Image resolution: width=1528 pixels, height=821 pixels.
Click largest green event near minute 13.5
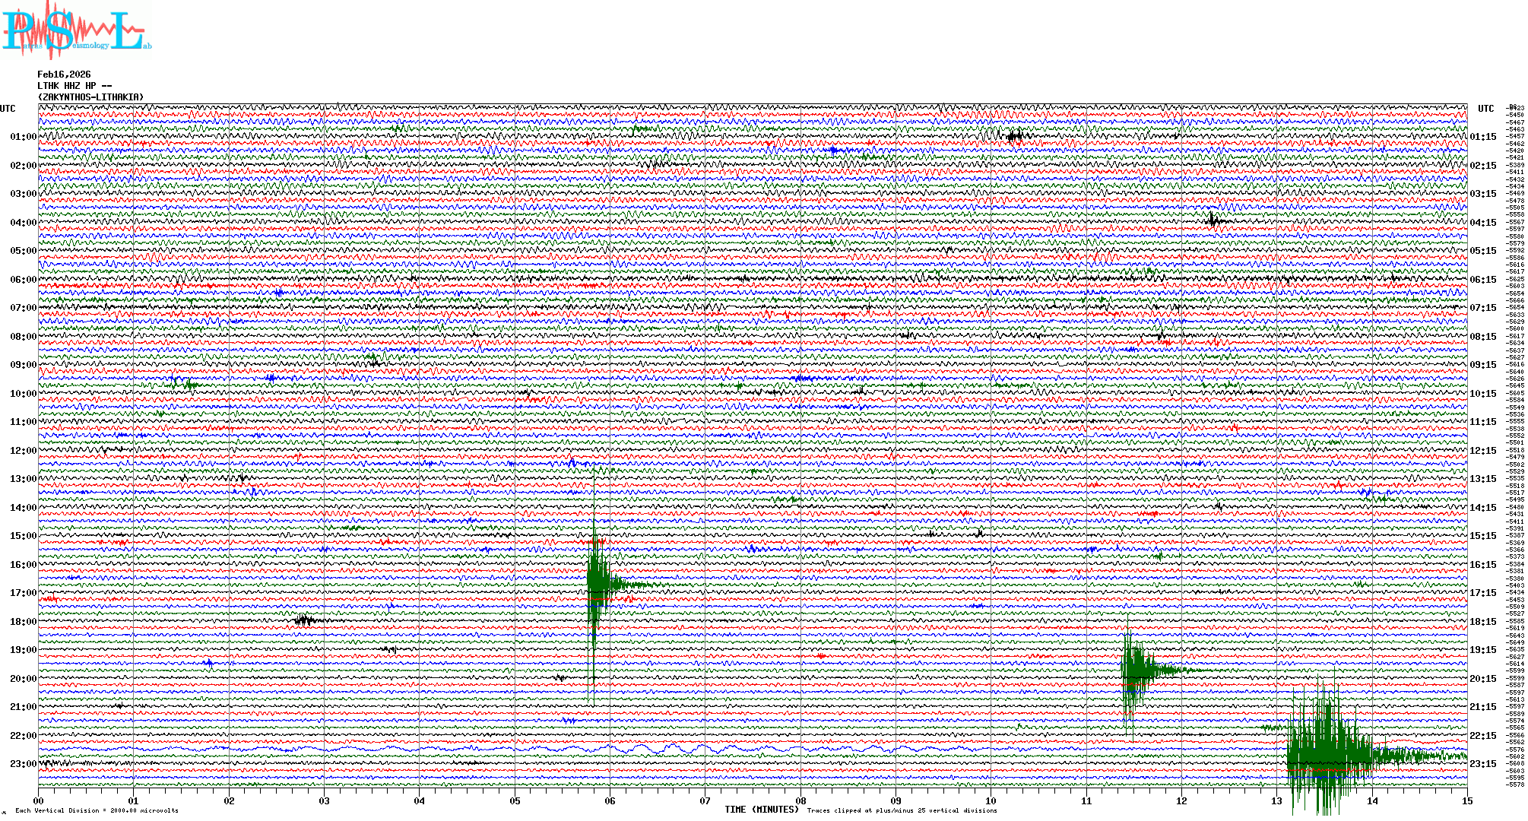pos(1327,755)
